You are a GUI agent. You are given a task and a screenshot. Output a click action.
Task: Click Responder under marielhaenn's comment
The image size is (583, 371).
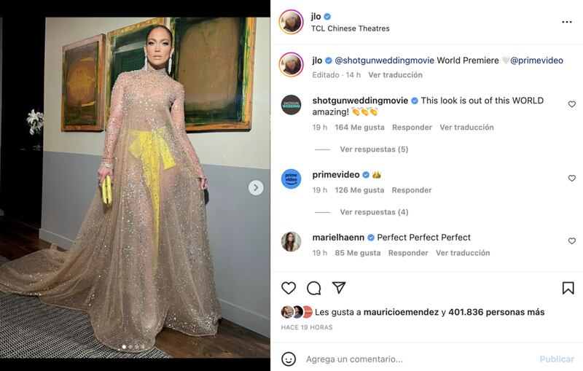click(408, 253)
